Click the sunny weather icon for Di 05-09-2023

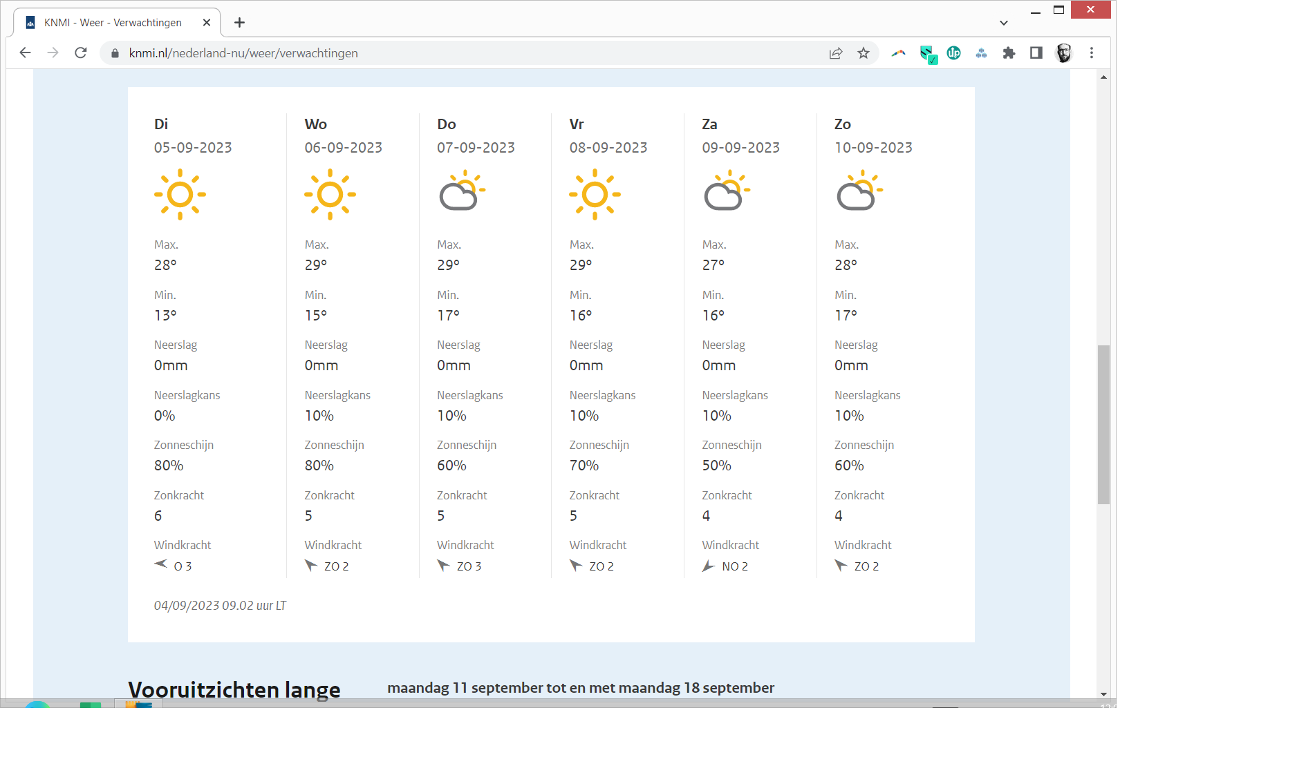pyautogui.click(x=180, y=195)
